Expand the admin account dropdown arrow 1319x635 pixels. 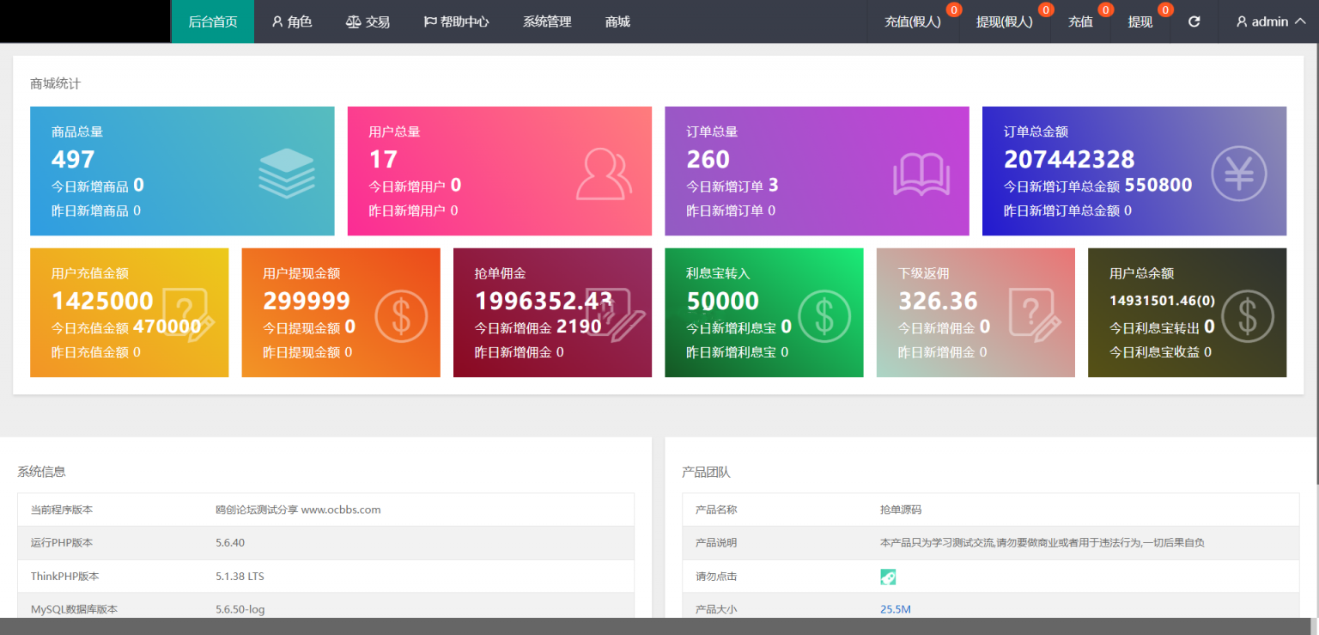pyautogui.click(x=1300, y=21)
